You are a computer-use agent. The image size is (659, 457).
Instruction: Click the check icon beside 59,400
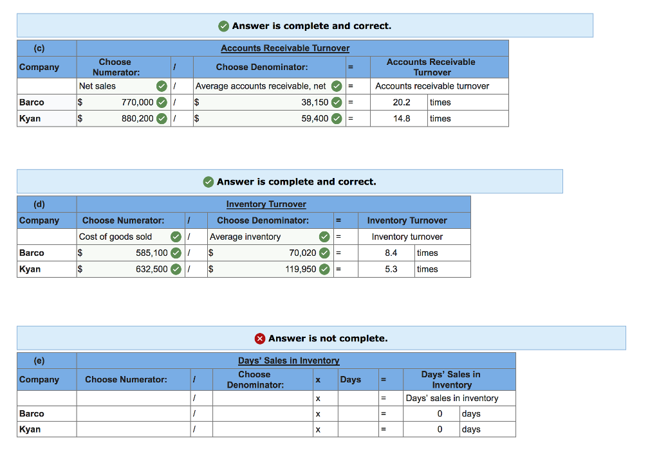click(337, 119)
